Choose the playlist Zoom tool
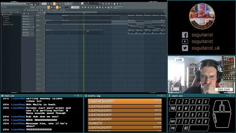236x133 pixels. [41, 10]
